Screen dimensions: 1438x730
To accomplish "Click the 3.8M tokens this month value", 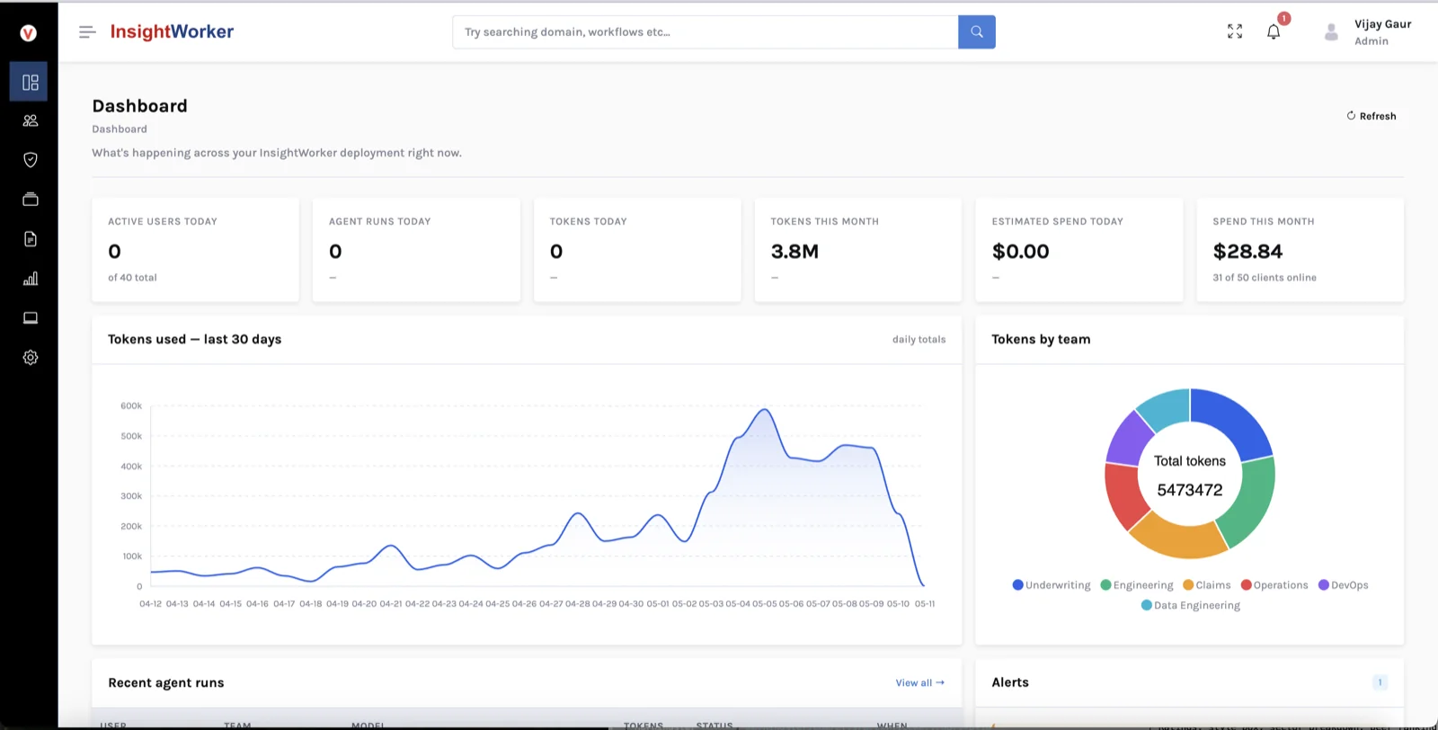I will pyautogui.click(x=794, y=252).
